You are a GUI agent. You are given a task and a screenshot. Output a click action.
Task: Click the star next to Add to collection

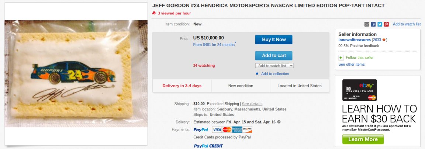pyautogui.click(x=257, y=74)
